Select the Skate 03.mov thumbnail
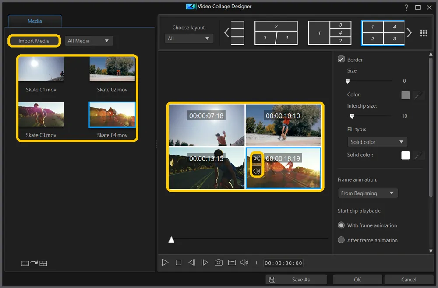The image size is (438, 288). [x=41, y=114]
